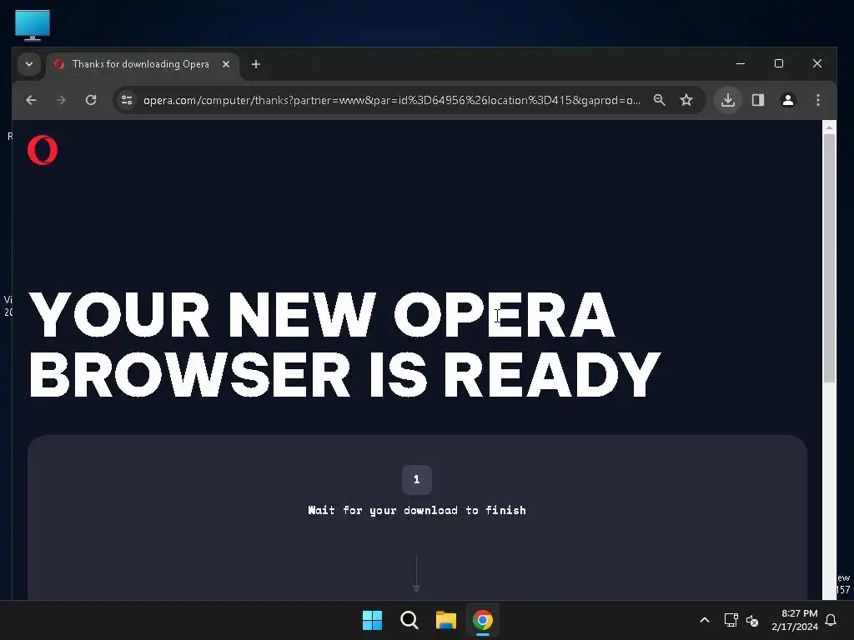
Task: Click the "YOUR NEW OPERA" heading line
Action: pyautogui.click(x=322, y=314)
